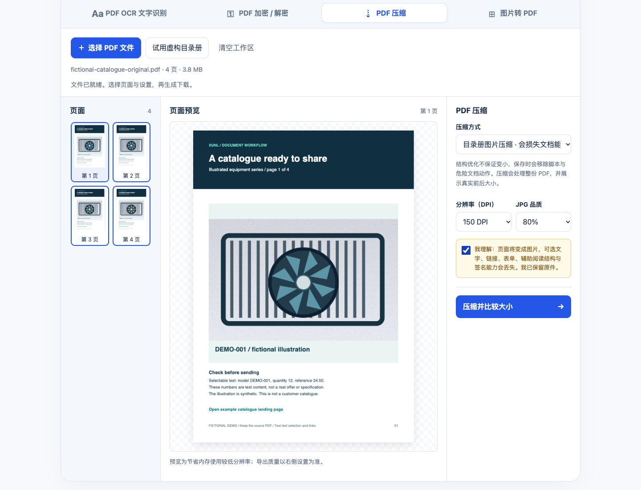The image size is (641, 490).
Task: Click the 'Open example catalogue landing page' link
Action: tap(246, 409)
